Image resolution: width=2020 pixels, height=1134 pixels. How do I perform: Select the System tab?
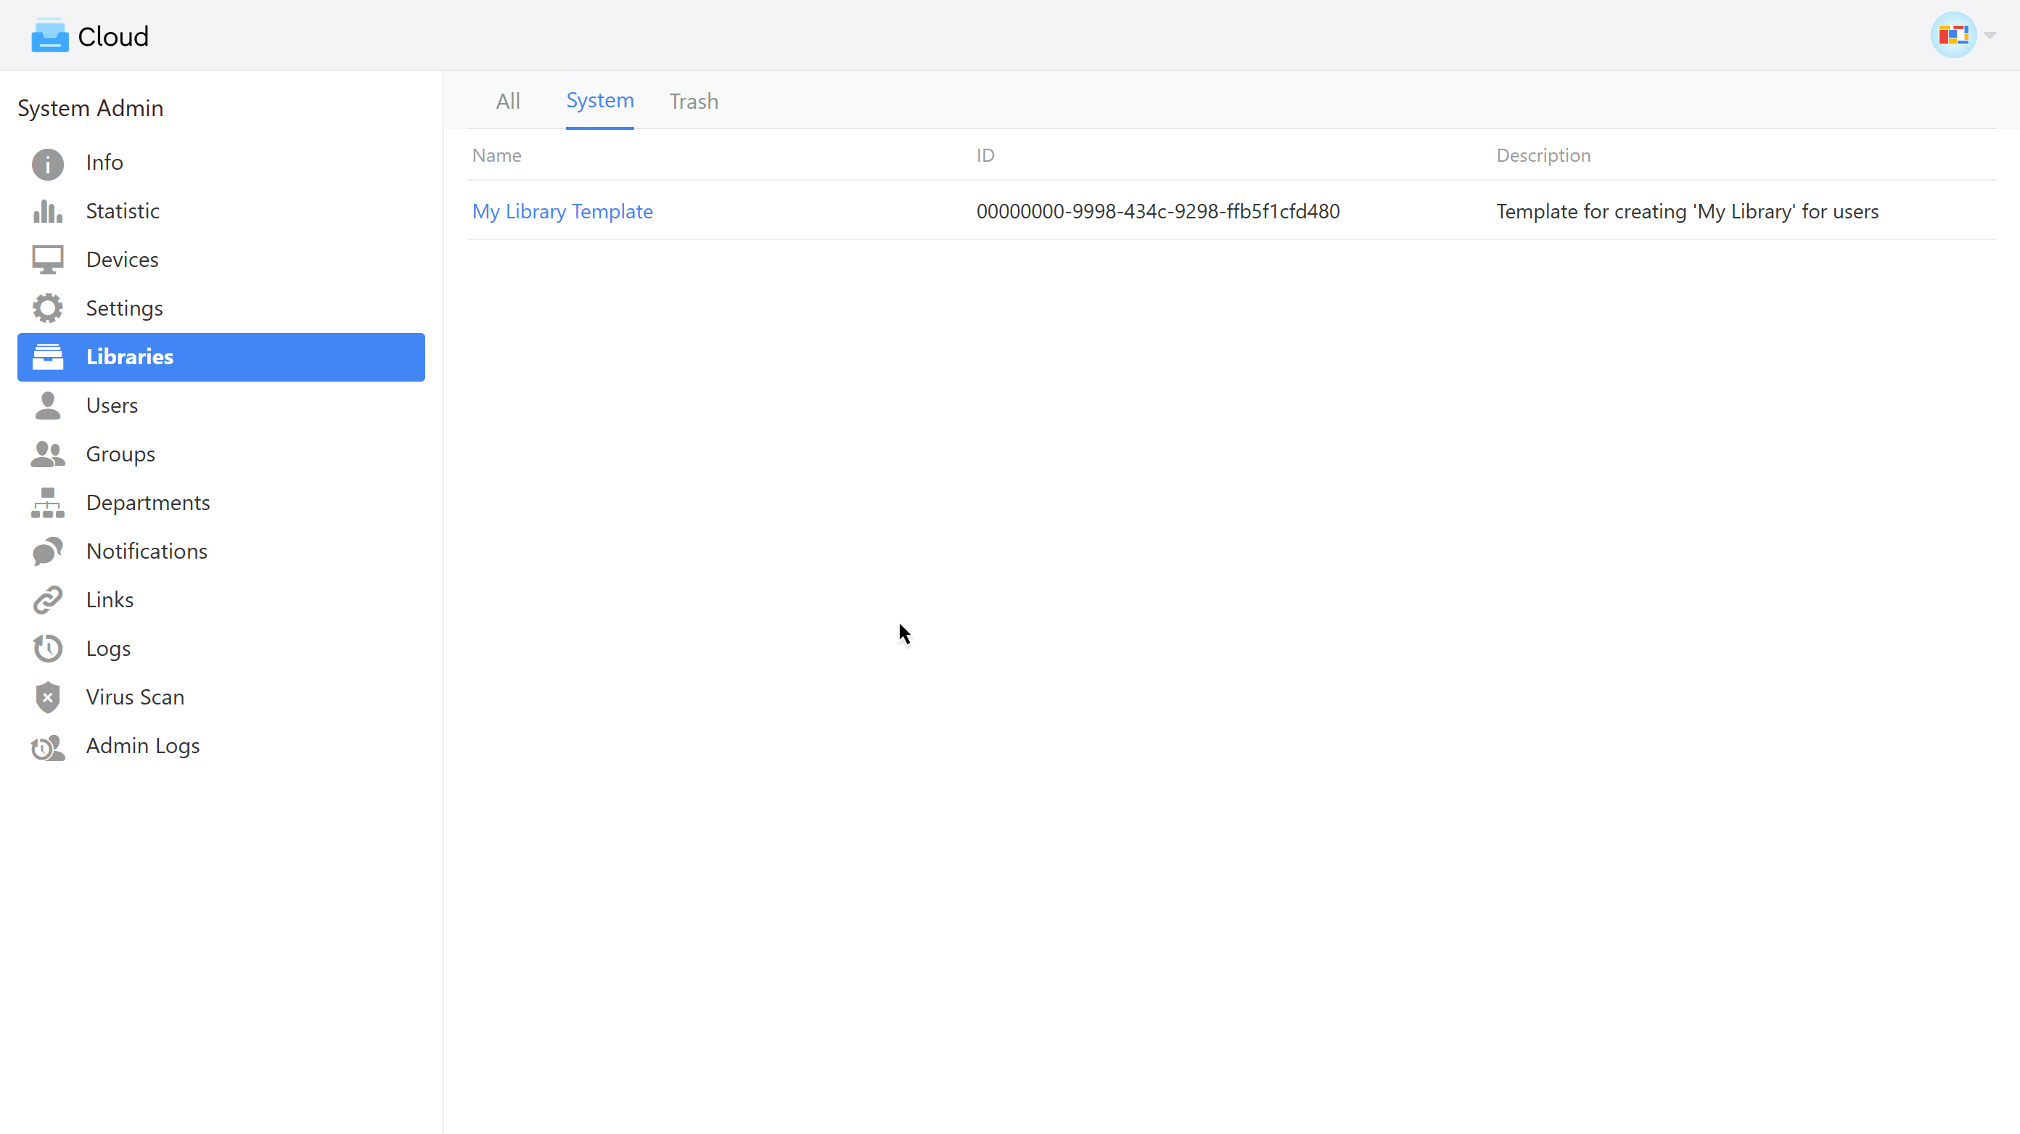(x=600, y=100)
